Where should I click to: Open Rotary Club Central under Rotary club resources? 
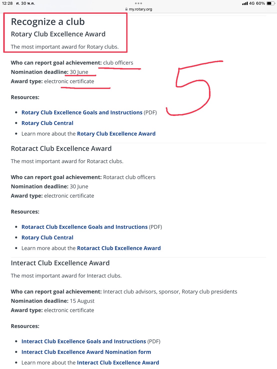click(47, 123)
